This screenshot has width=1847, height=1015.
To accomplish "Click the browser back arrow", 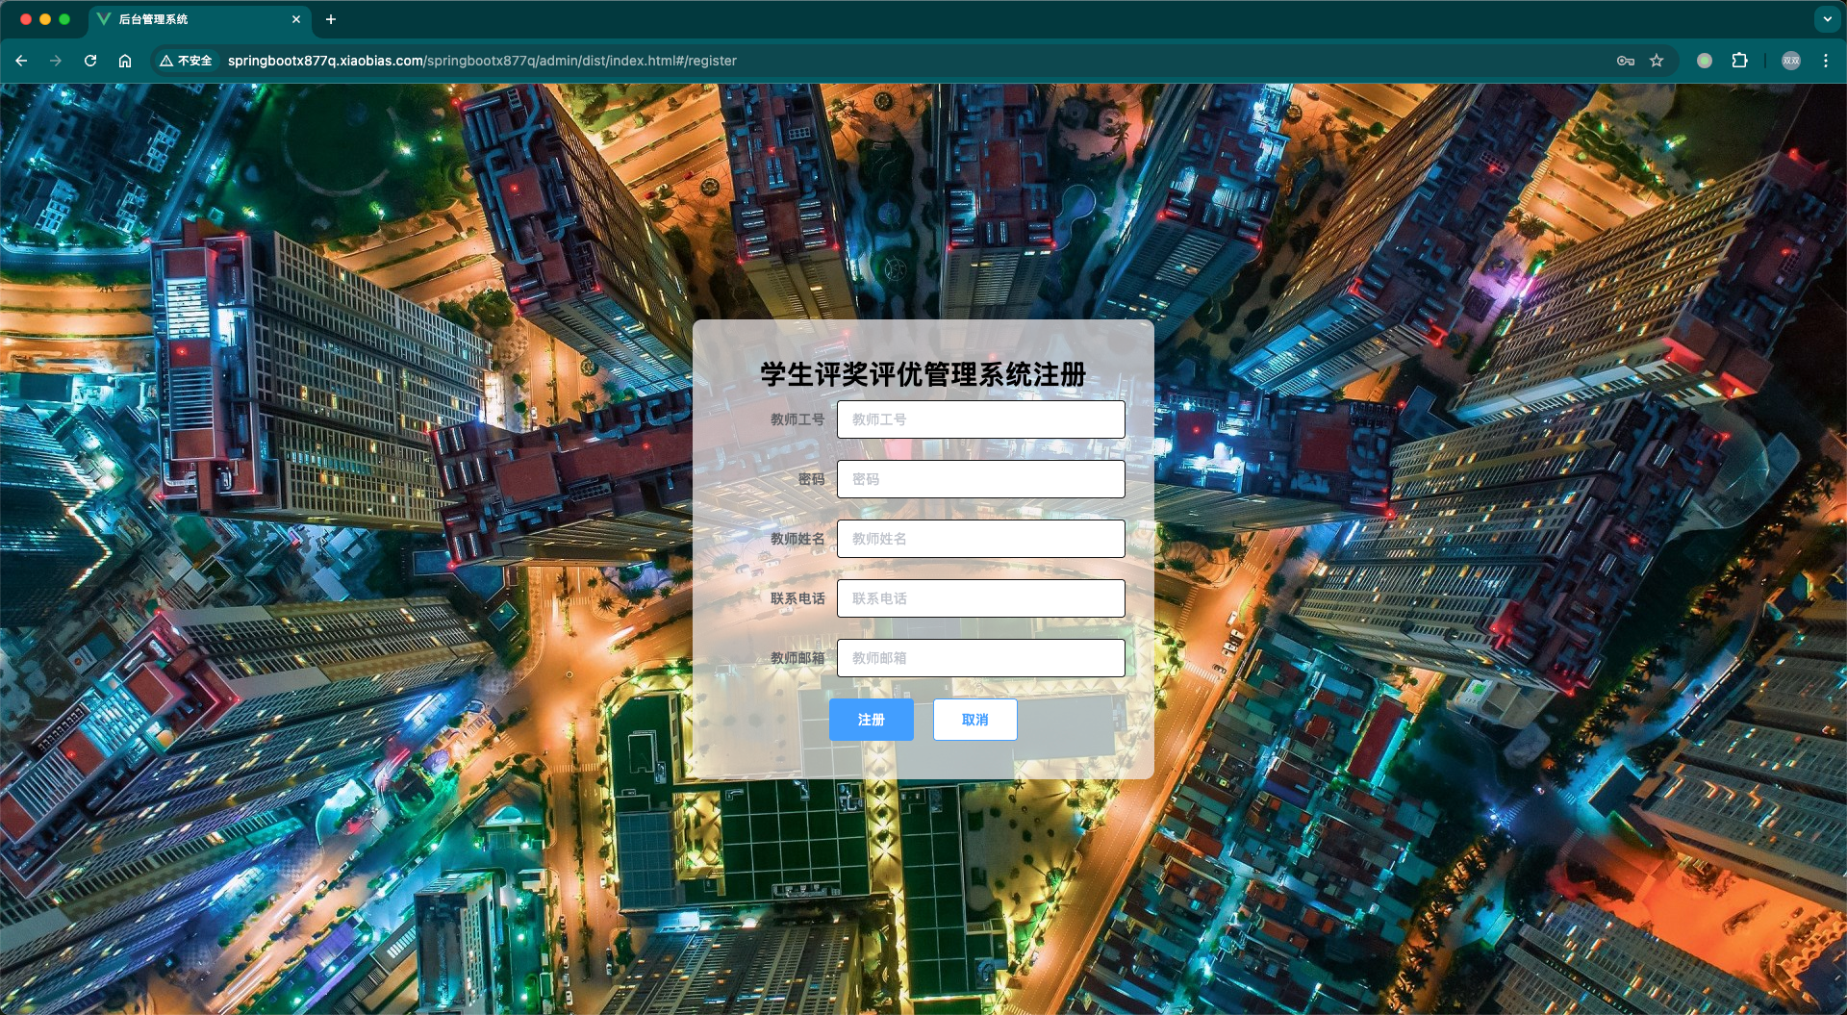I will click(21, 61).
